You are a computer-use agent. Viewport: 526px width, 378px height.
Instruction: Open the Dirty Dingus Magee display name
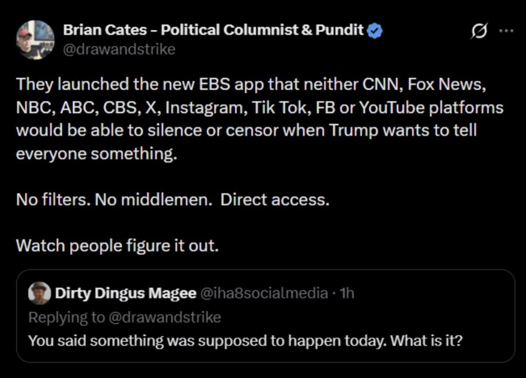tap(125, 293)
